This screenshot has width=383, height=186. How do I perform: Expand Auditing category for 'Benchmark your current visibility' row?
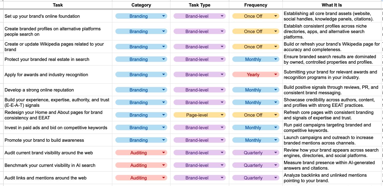163,165
